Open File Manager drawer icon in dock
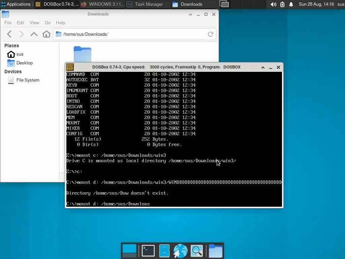 tap(164, 251)
